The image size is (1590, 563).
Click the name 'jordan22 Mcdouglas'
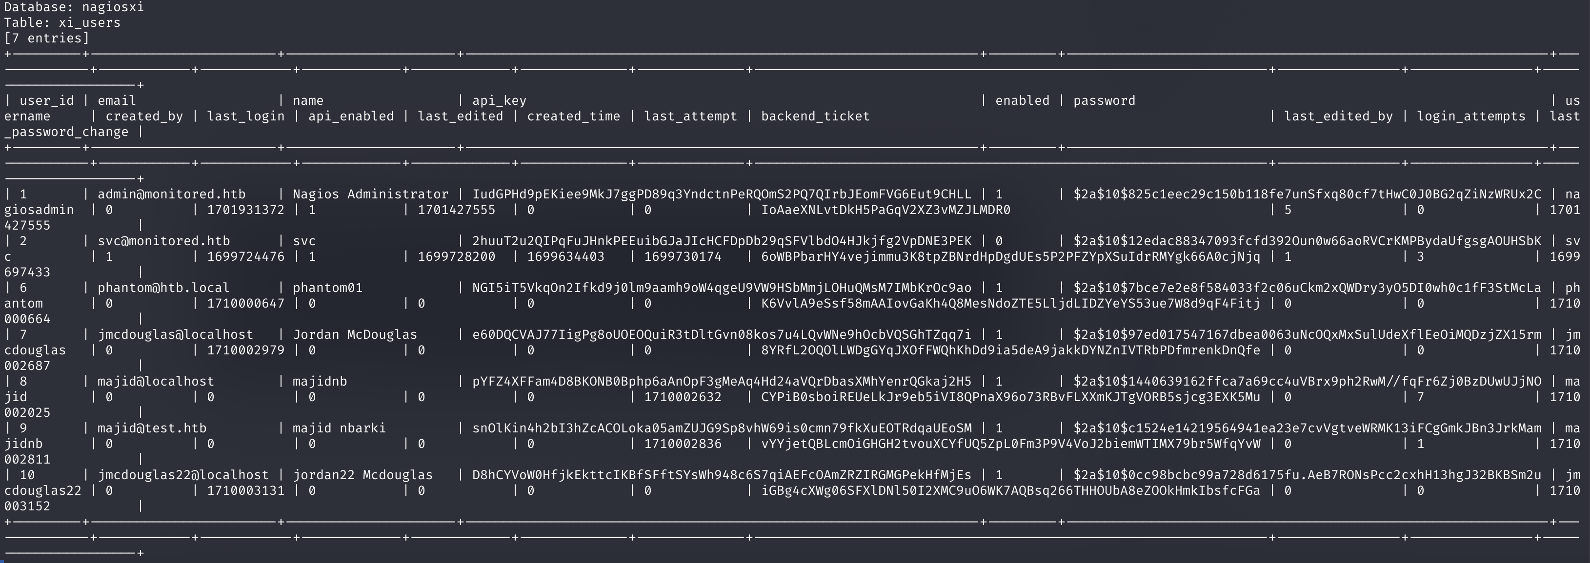(x=363, y=475)
